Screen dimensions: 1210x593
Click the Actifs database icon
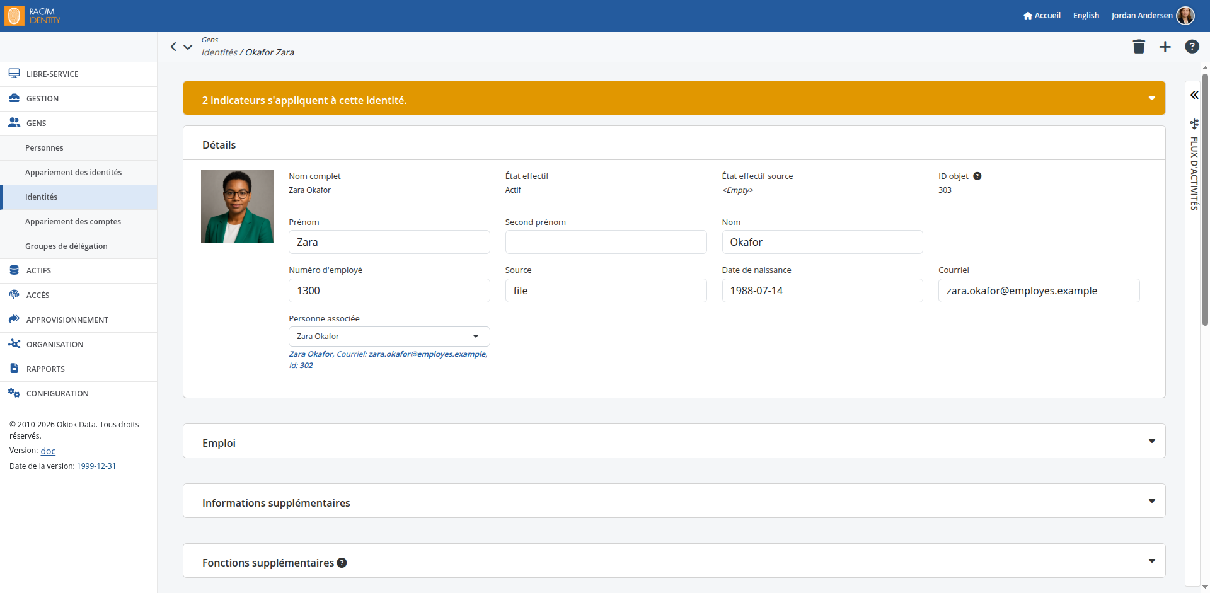[14, 270]
